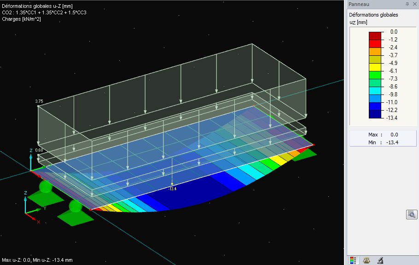Click the Min -13.4 row in panel

click(x=383, y=142)
